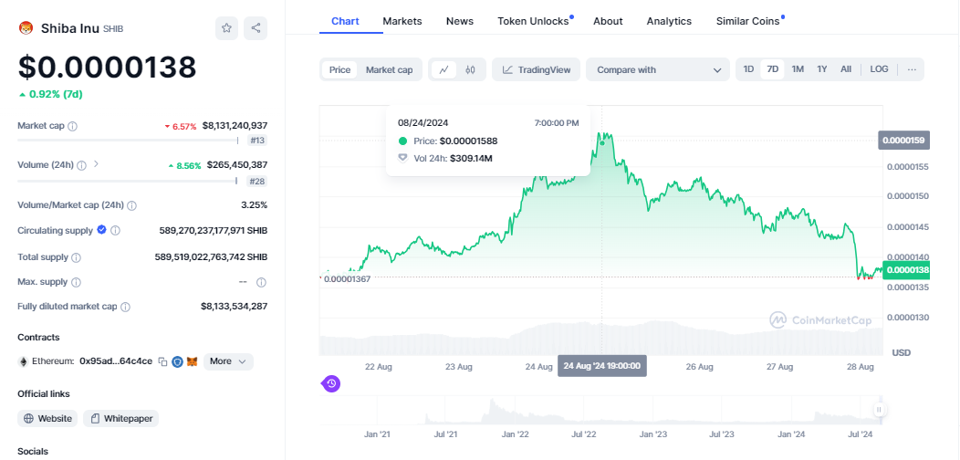Image resolution: width=960 pixels, height=460 pixels.
Task: Set chart range to 7D
Action: click(x=773, y=69)
